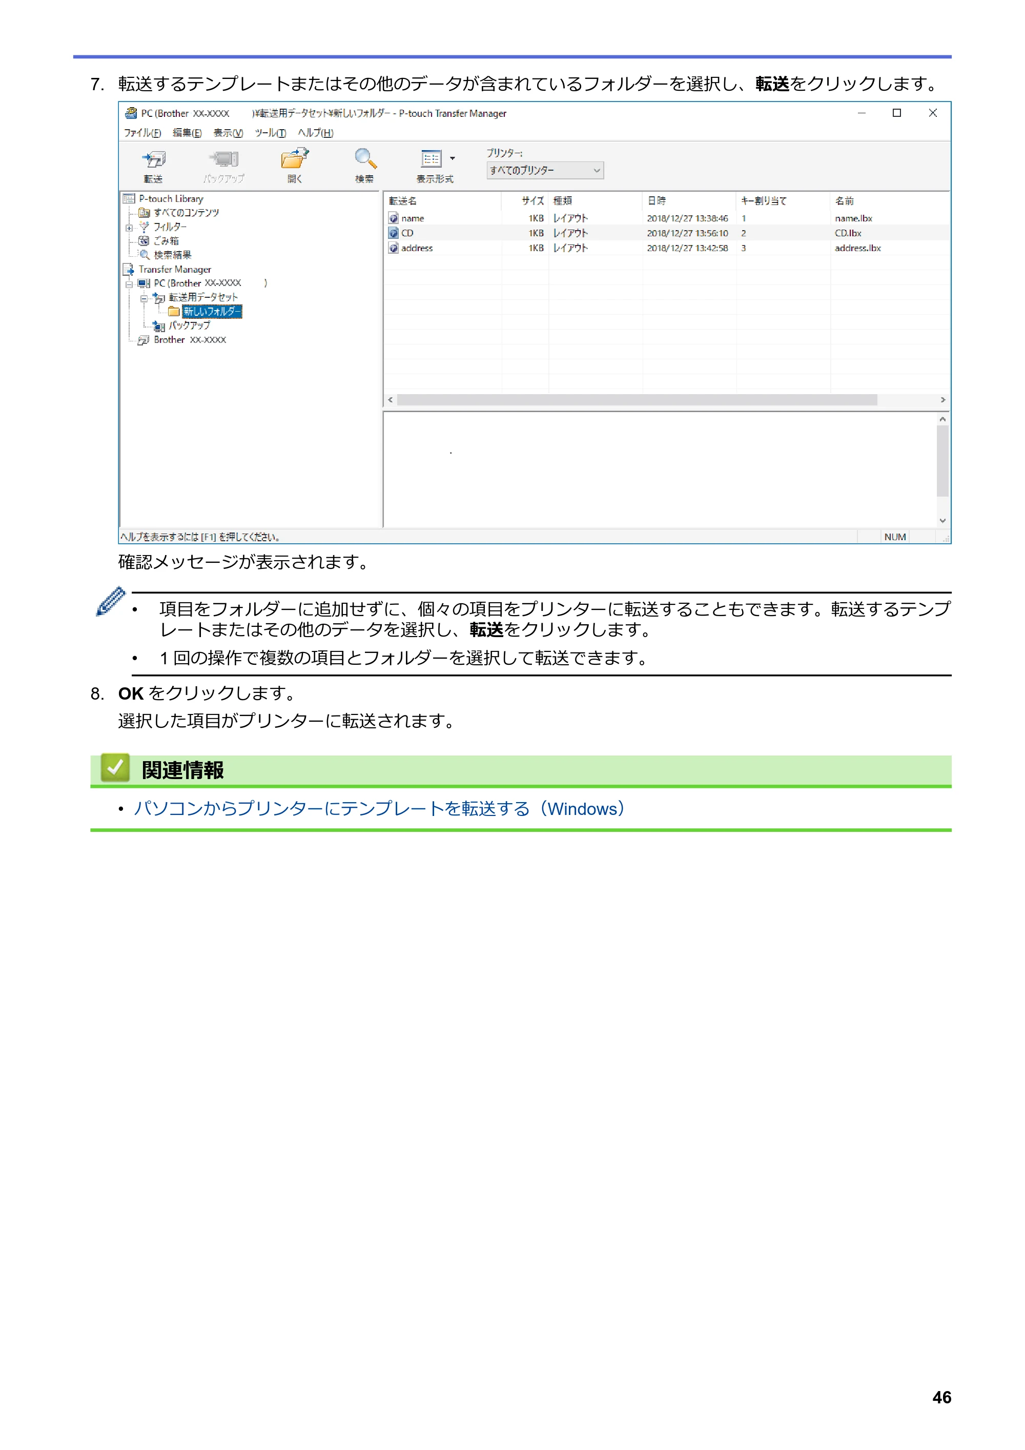This screenshot has height=1450, width=1025.
Task: Expand the フィルター tree node
Action: (129, 228)
